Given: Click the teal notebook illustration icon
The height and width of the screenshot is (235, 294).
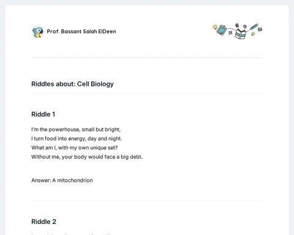Looking at the screenshot, I should (x=222, y=30).
